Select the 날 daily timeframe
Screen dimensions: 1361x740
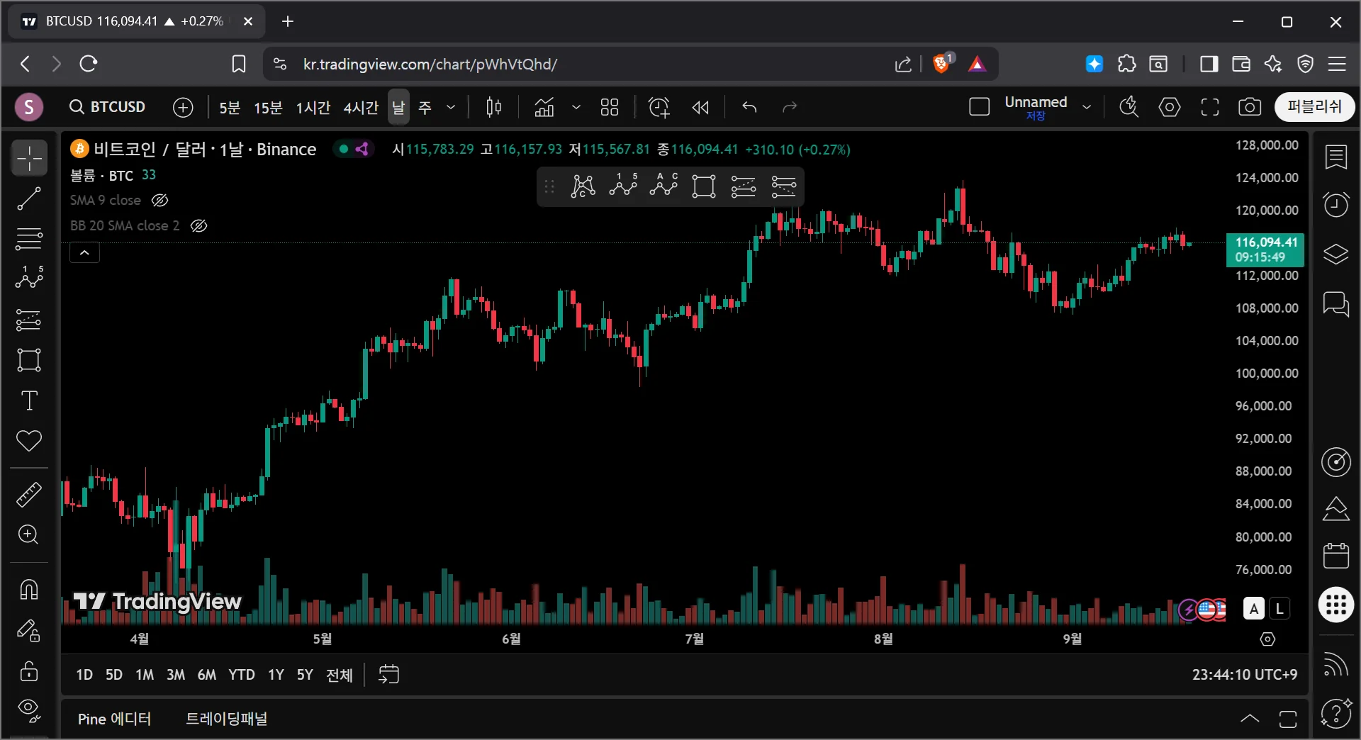point(398,108)
